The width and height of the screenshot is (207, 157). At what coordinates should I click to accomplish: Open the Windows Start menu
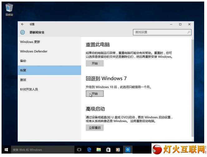pyautogui.click(x=6, y=150)
